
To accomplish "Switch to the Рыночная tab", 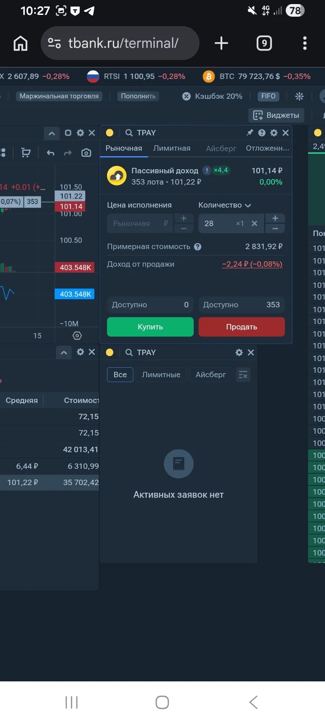I will pos(124,148).
